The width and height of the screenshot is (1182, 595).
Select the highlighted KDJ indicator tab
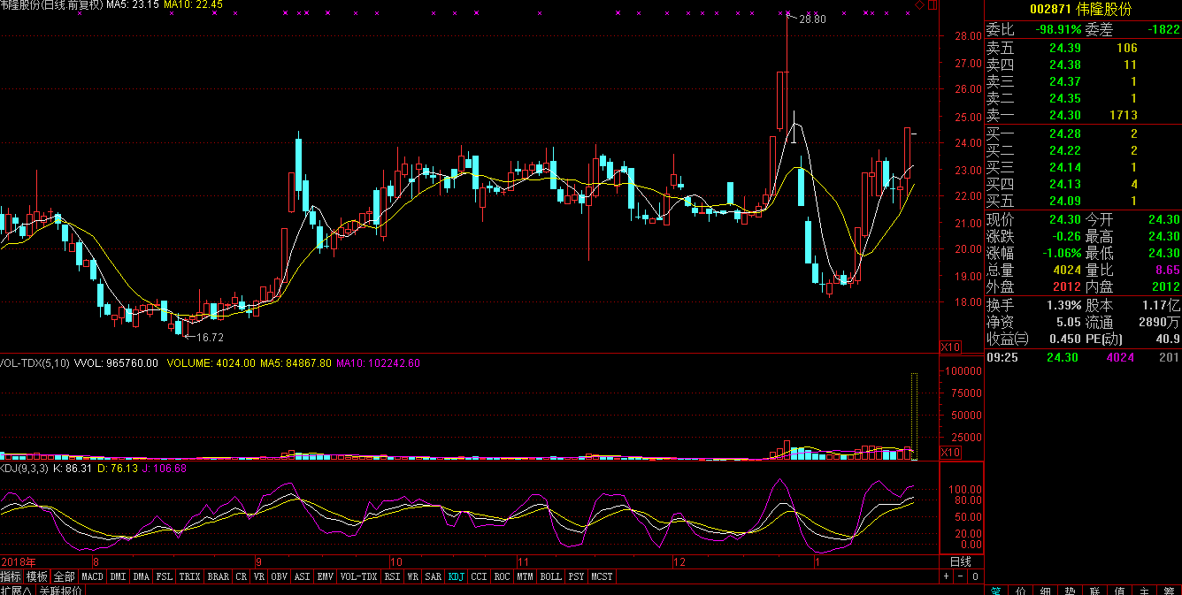point(457,576)
